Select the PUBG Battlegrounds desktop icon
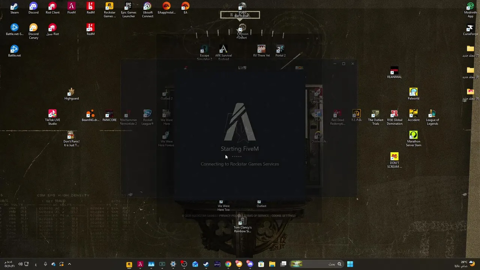The width and height of the screenshot is (480, 270). coord(243,10)
